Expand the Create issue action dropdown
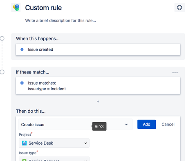This screenshot has height=161, width=195. (x=76, y=124)
